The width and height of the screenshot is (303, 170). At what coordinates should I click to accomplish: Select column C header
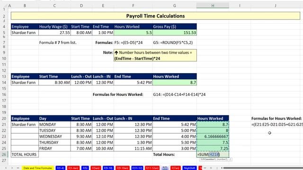click(54, 6)
